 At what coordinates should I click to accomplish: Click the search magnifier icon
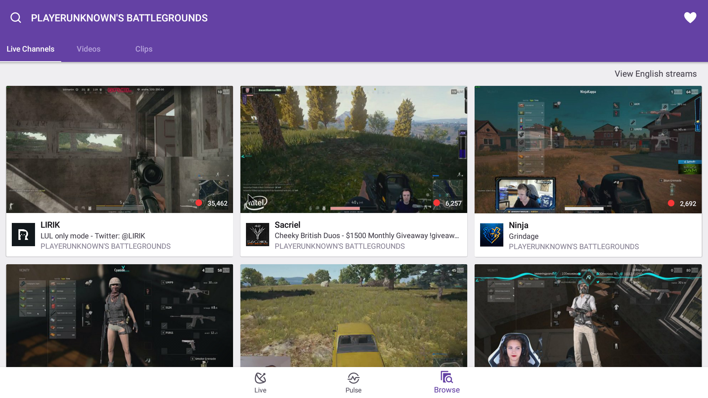pyautogui.click(x=15, y=18)
